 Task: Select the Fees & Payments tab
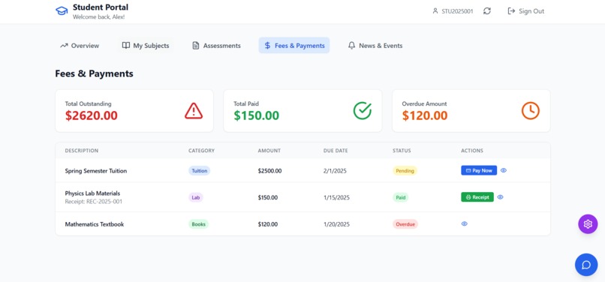(294, 46)
